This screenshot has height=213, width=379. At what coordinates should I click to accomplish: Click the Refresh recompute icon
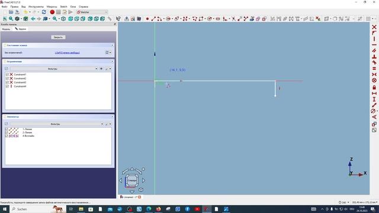44,12
